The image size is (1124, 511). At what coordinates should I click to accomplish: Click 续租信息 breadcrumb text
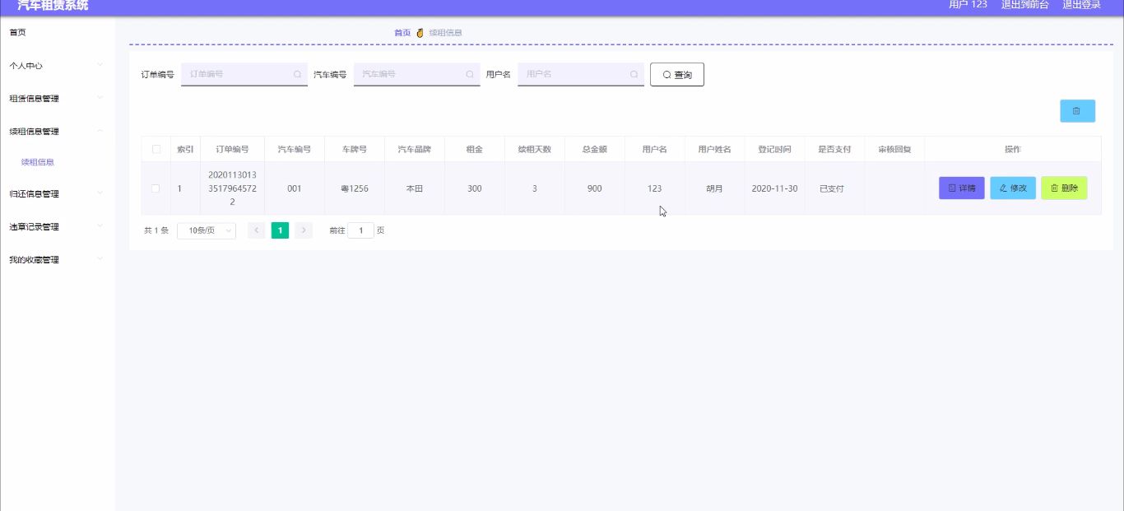click(x=445, y=33)
